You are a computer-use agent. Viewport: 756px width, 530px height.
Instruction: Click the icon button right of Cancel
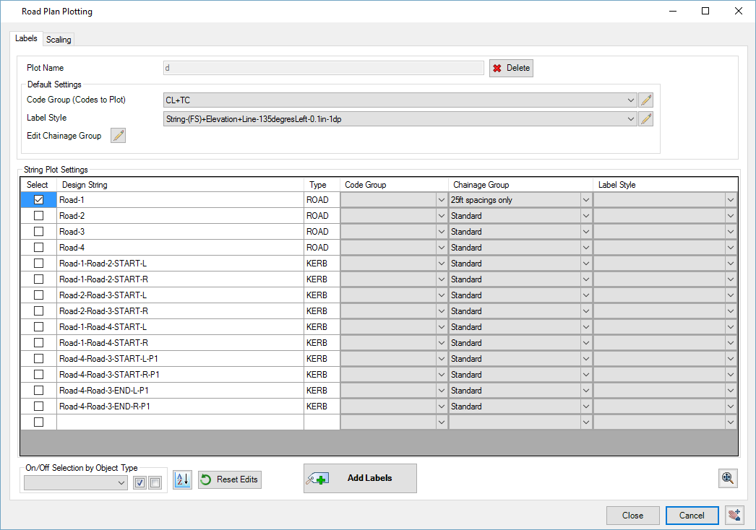(x=734, y=515)
